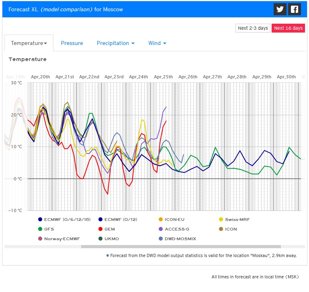Select the Next 2-3 days button
The height and width of the screenshot is (292, 309).
tap(253, 28)
